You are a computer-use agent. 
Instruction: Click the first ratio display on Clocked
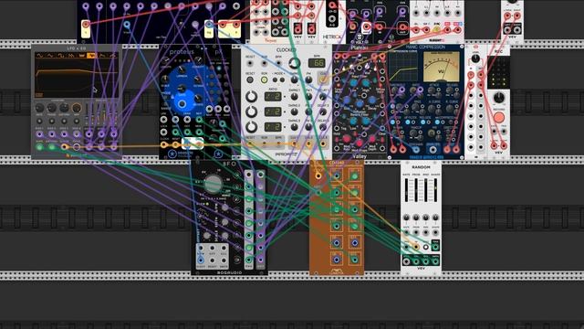[x=273, y=97]
